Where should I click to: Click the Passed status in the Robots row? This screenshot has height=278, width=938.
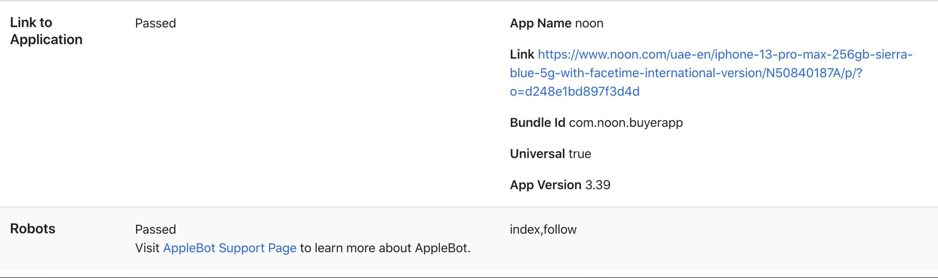click(x=155, y=229)
